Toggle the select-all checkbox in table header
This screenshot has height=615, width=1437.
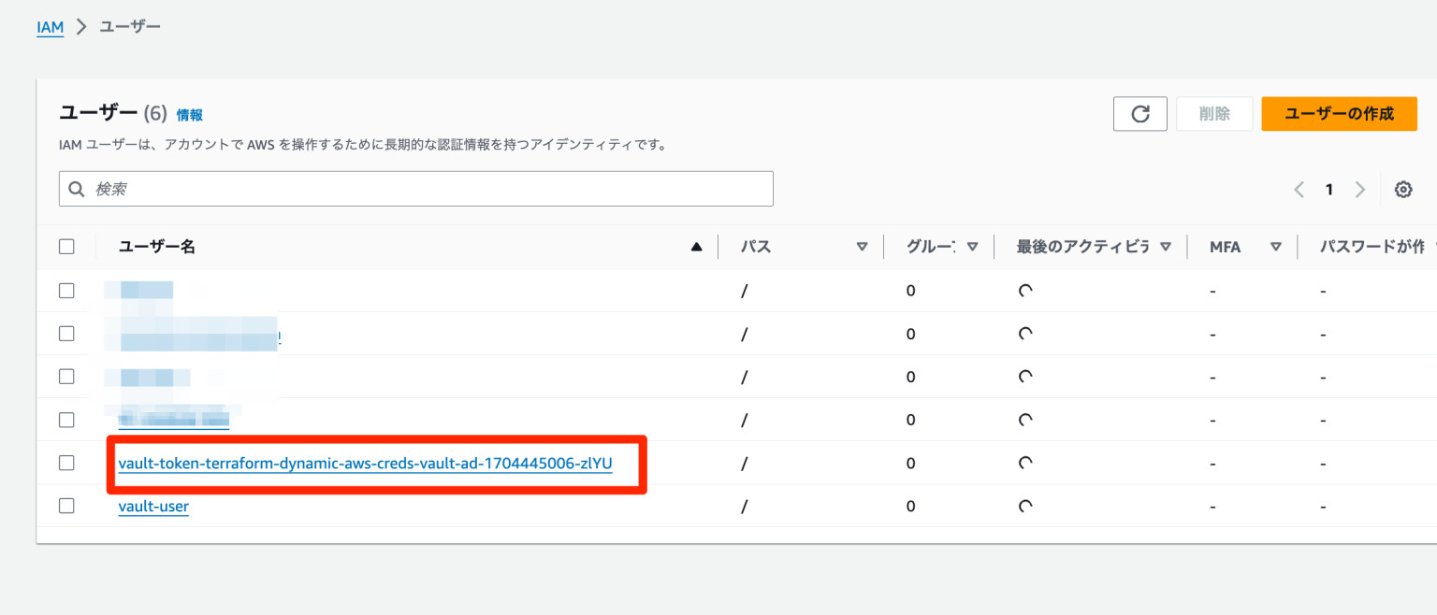(x=66, y=246)
